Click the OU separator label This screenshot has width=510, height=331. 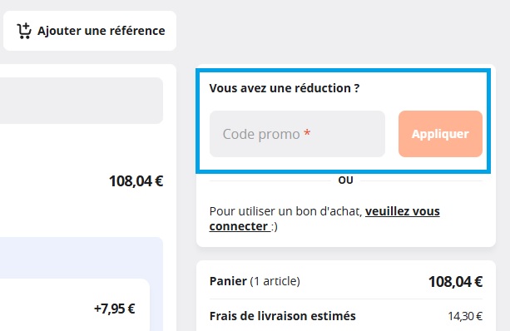pyautogui.click(x=345, y=180)
